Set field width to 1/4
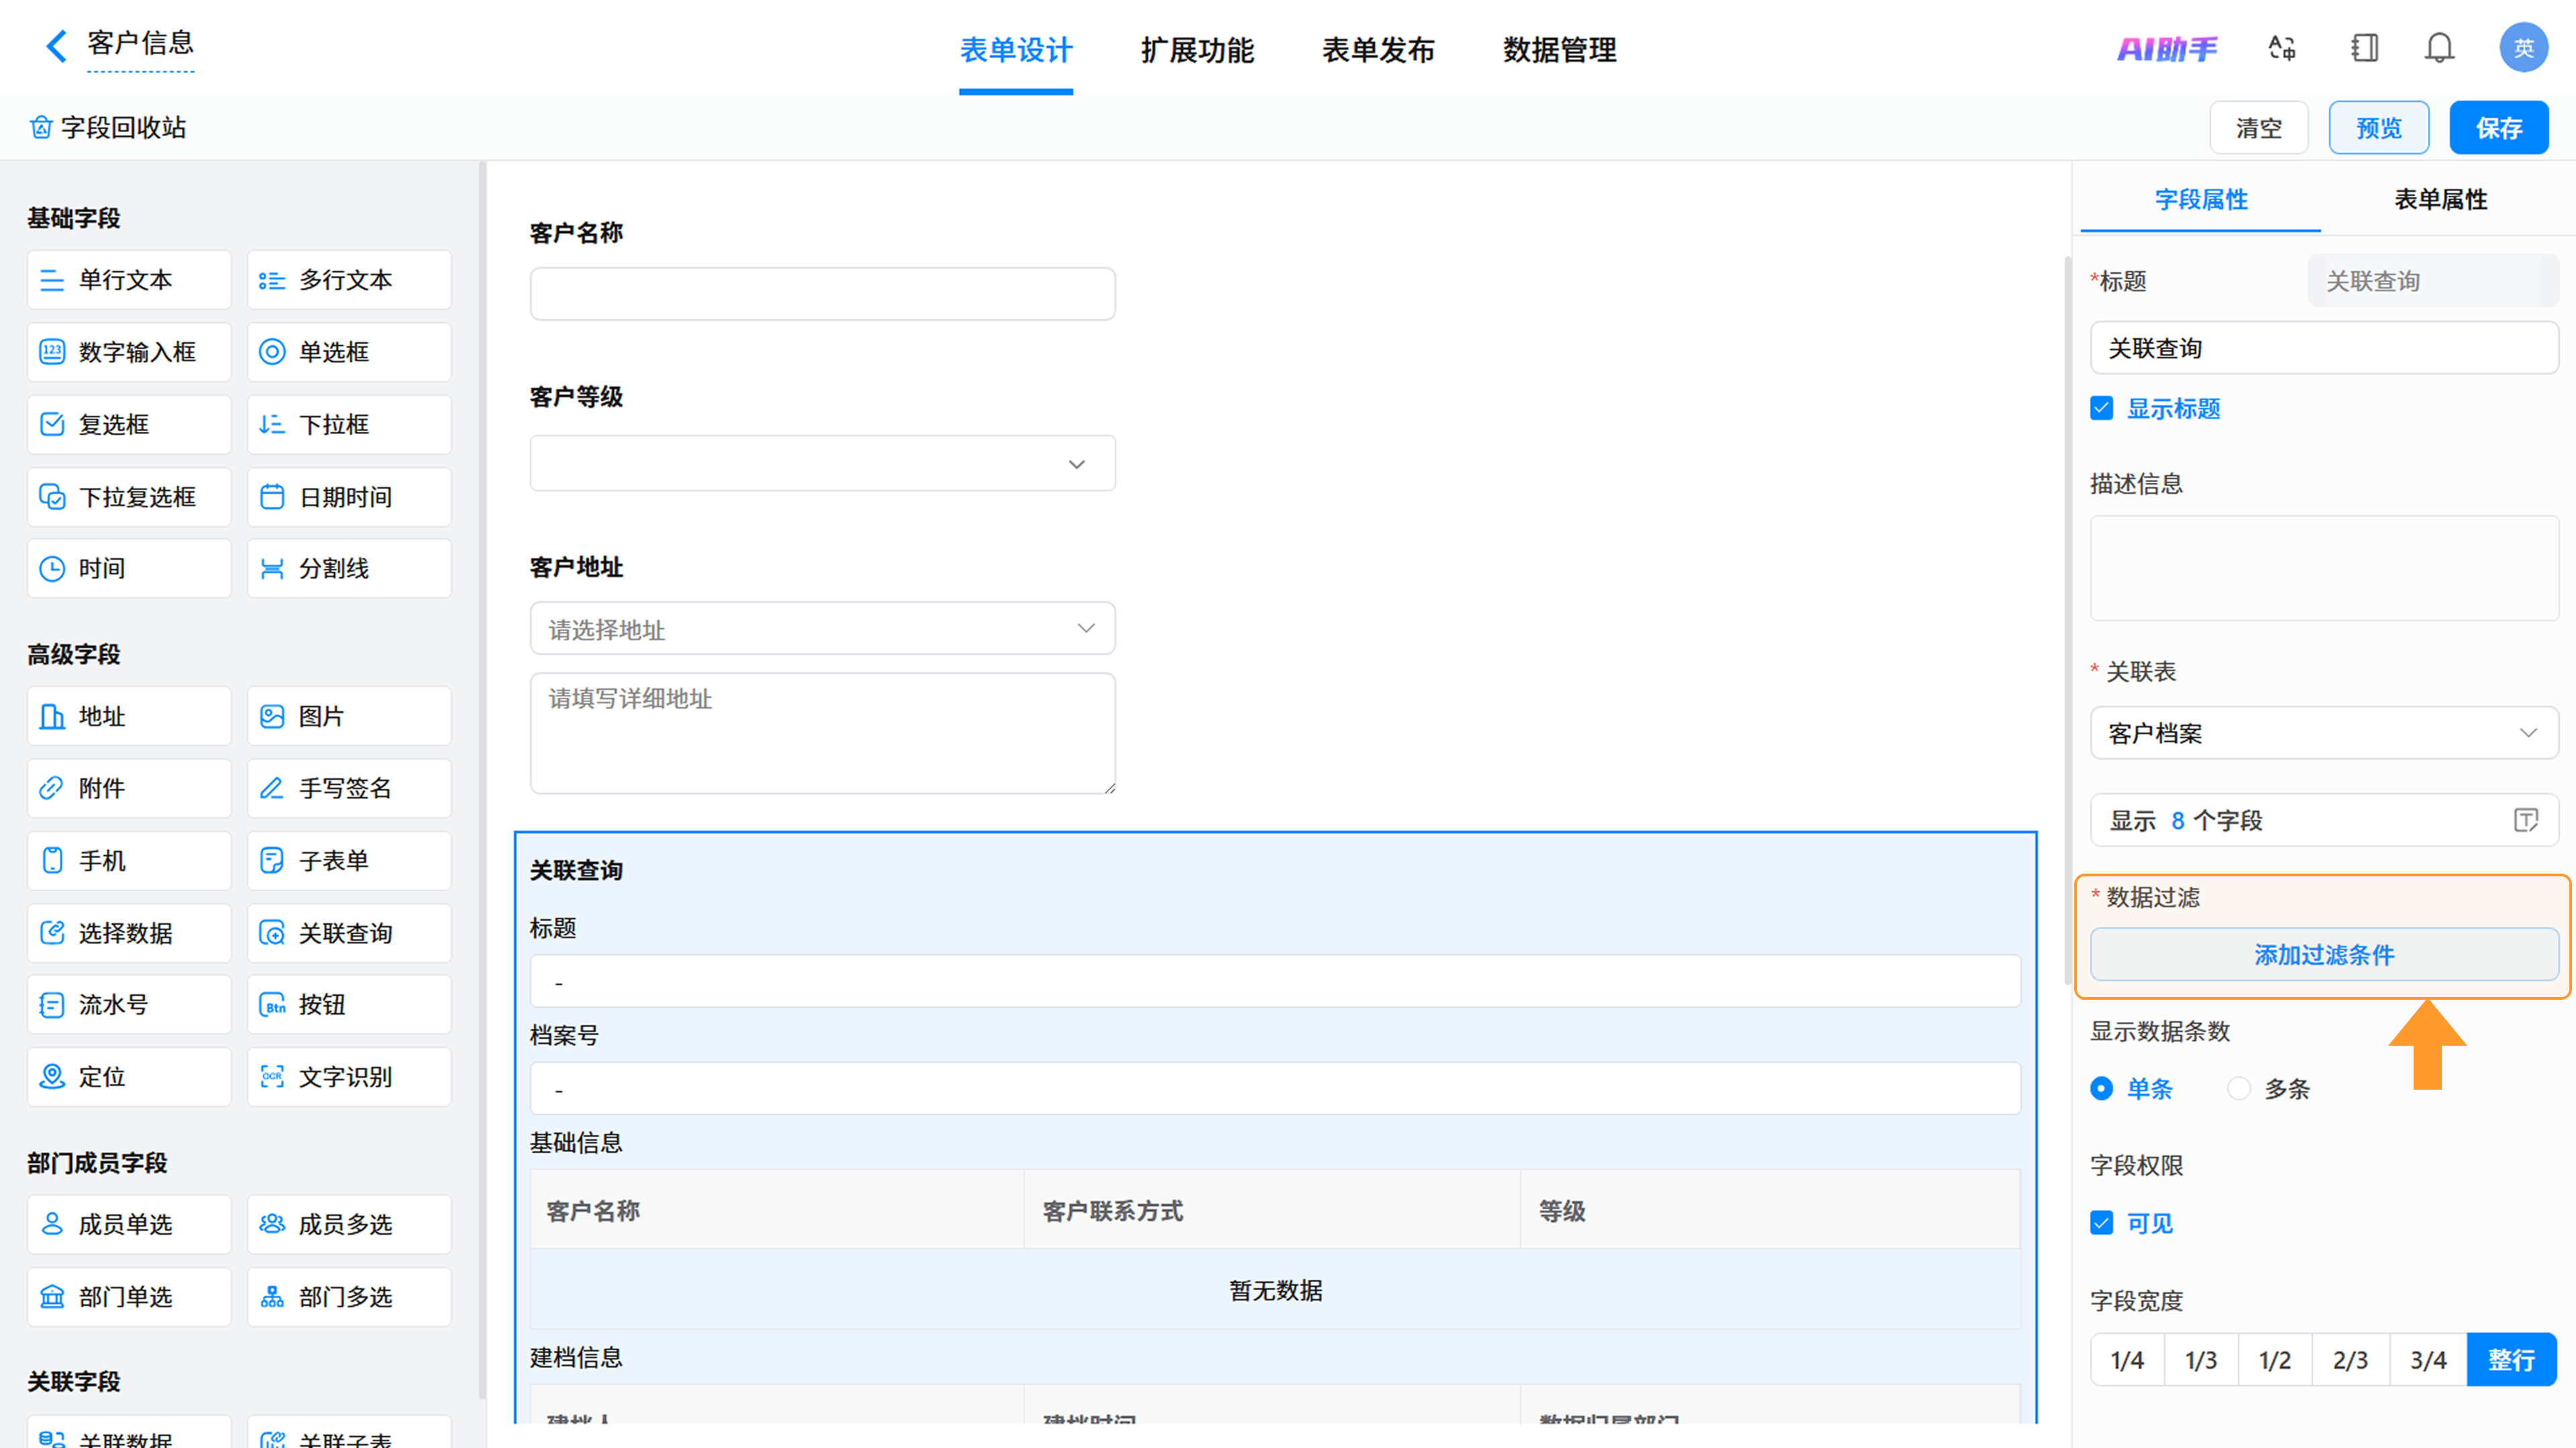 [x=2127, y=1360]
